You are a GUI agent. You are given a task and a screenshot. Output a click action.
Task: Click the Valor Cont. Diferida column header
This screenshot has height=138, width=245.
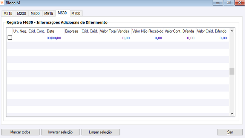(180, 31)
